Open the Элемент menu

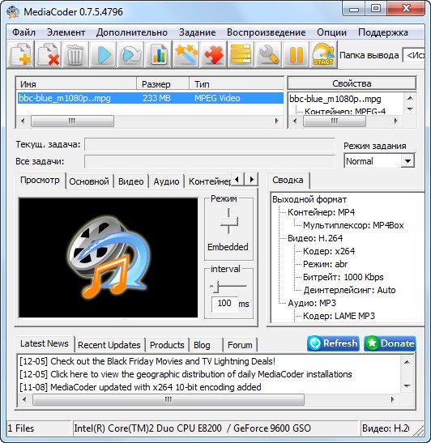tap(66, 32)
